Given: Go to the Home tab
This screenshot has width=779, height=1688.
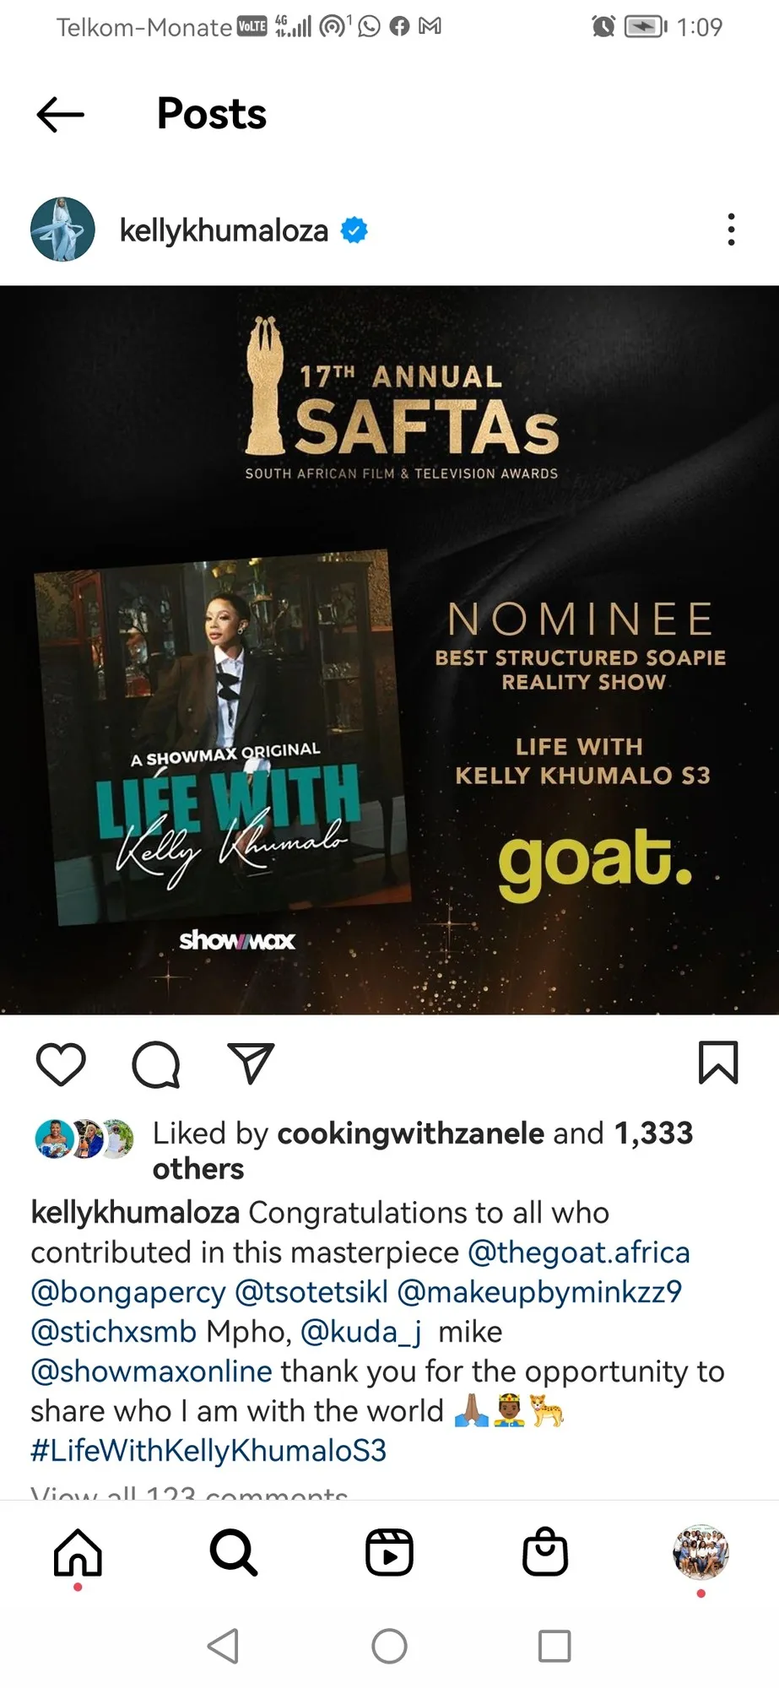Looking at the screenshot, I should 78,1553.
